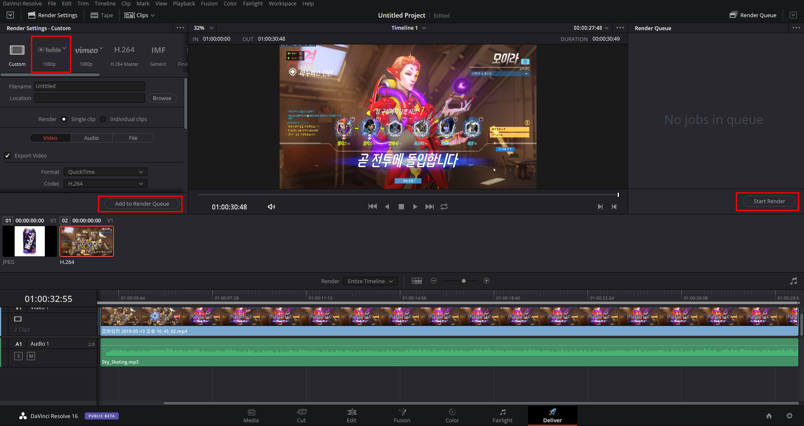Open the viewer timecode display dropdown
This screenshot has width=804, height=426.
pos(591,28)
